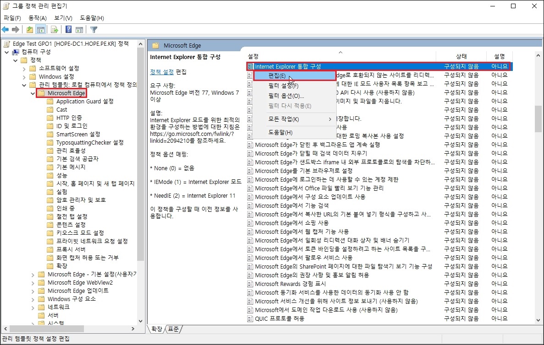Select Microsoft Edge가 닫힐 때 검색 데이터 지우기 row

[x=379, y=153]
